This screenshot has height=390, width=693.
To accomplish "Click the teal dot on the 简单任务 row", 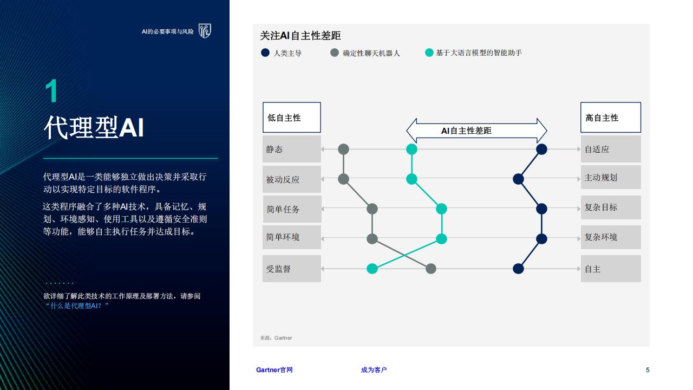I will [x=441, y=209].
